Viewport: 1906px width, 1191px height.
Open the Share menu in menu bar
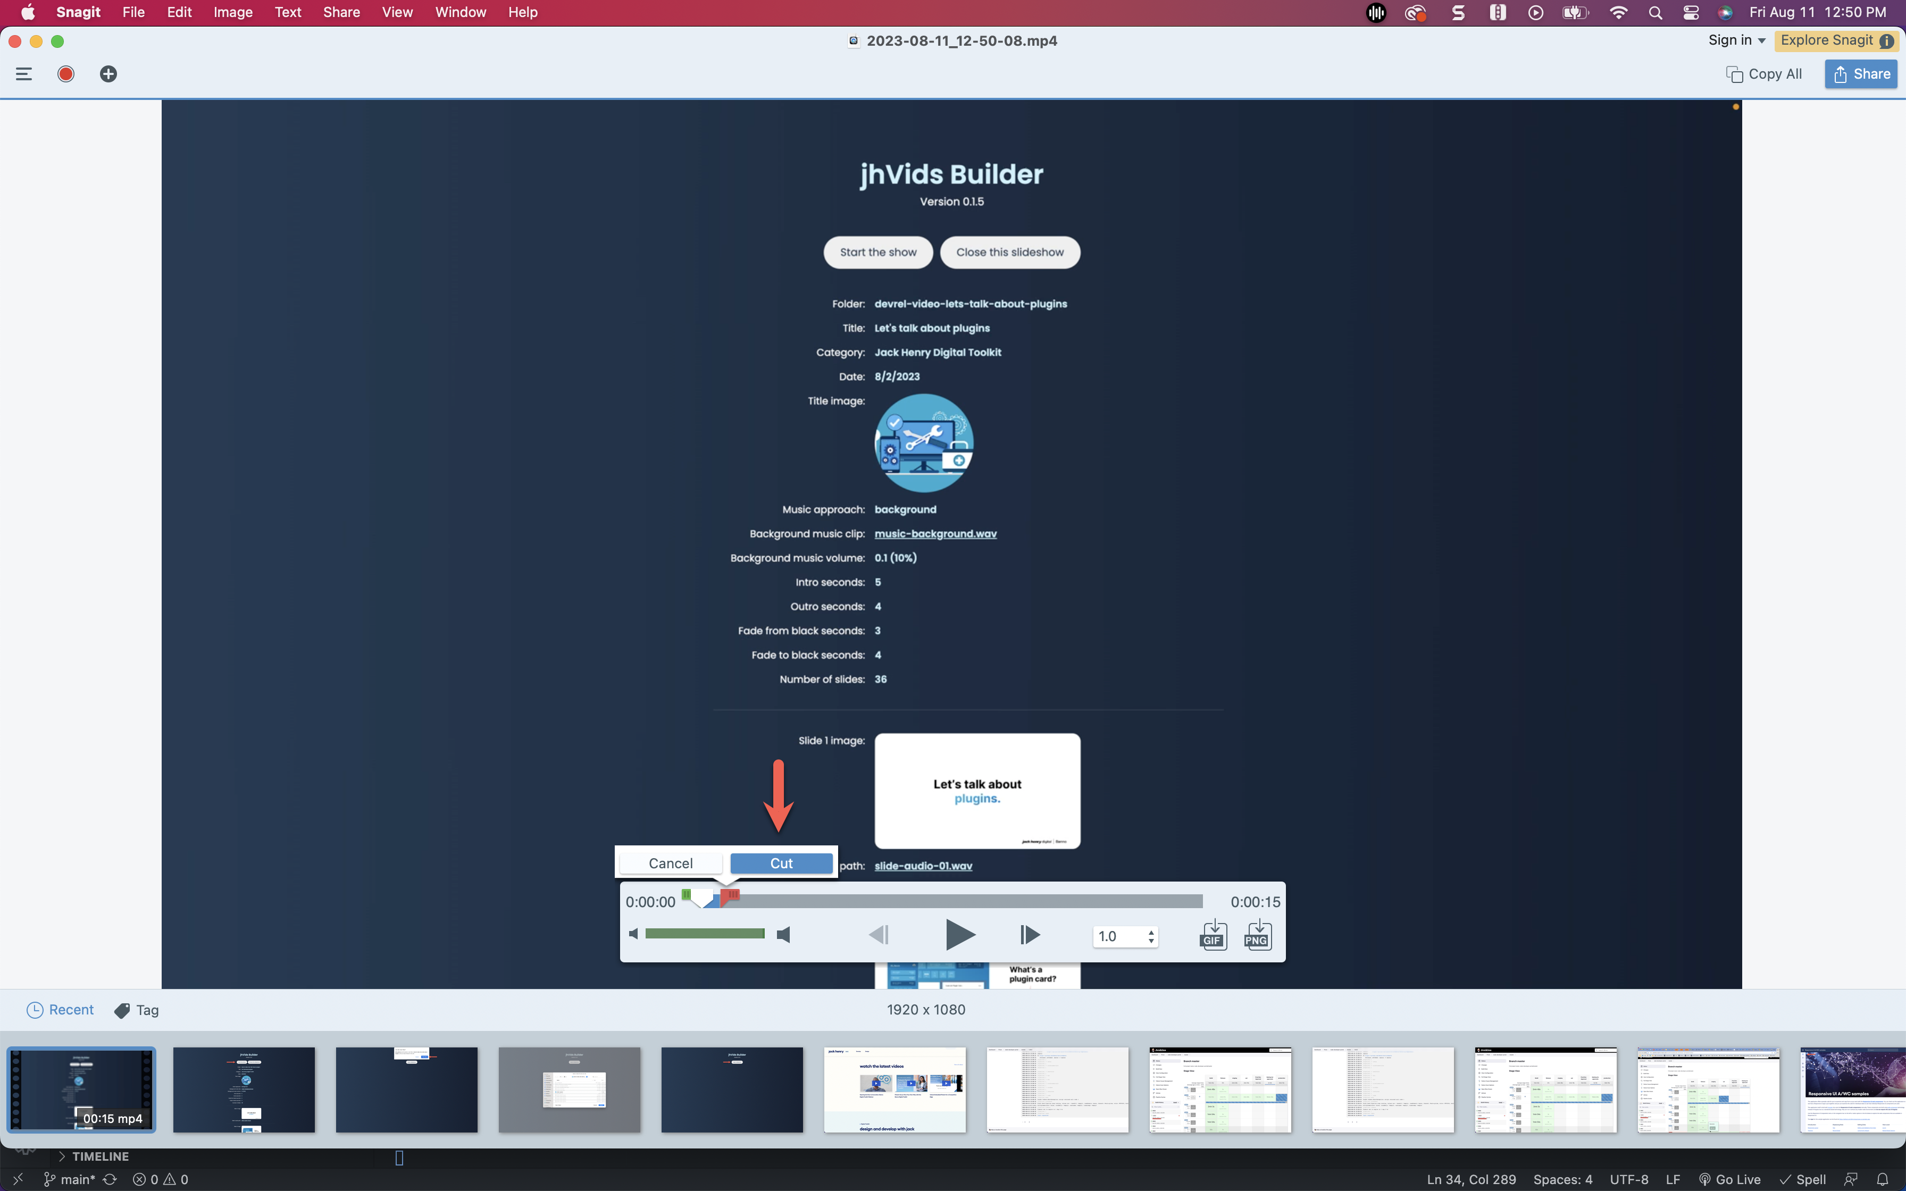(x=341, y=12)
